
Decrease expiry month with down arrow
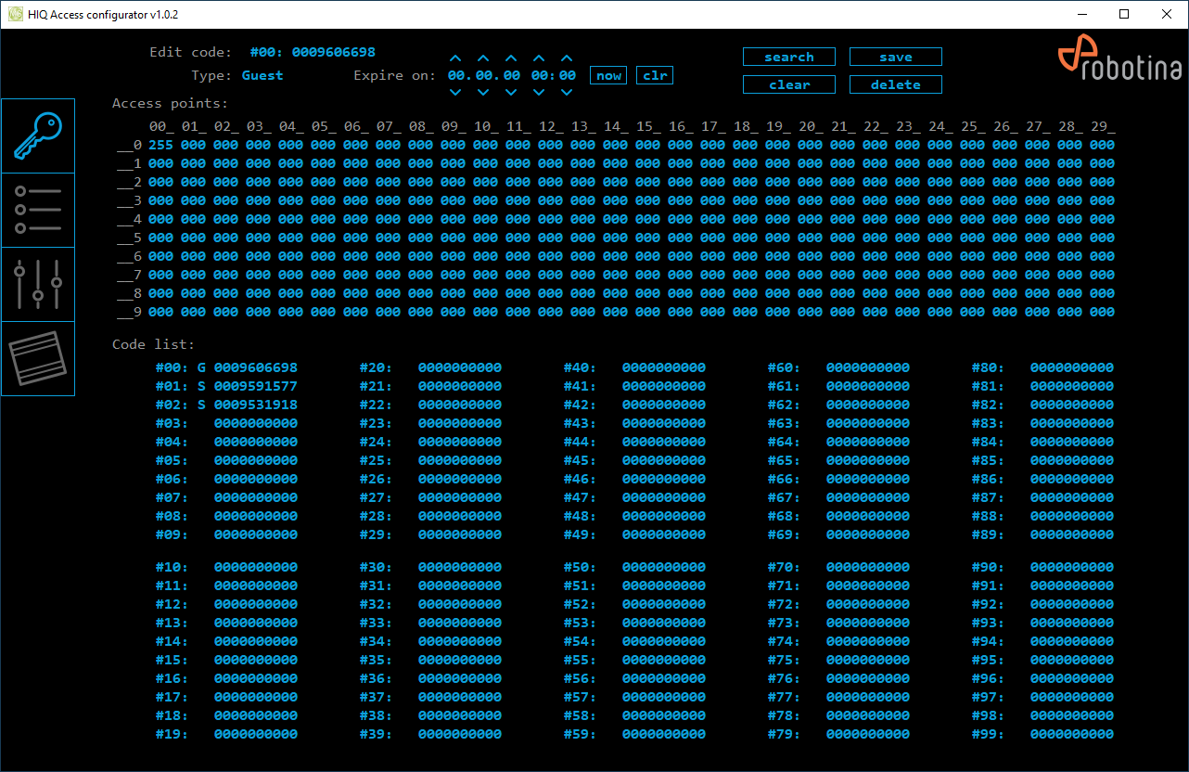coord(483,92)
